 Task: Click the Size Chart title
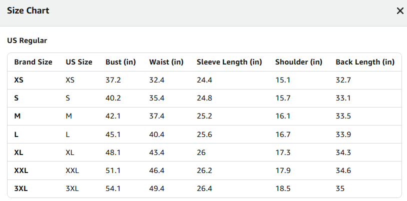(x=28, y=10)
